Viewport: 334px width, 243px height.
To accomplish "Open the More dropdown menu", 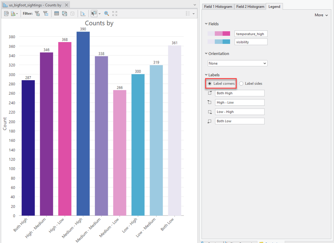I will point(321,15).
